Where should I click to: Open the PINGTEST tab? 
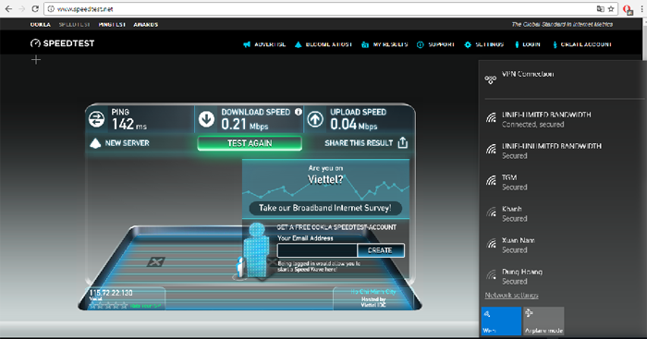[x=112, y=25]
